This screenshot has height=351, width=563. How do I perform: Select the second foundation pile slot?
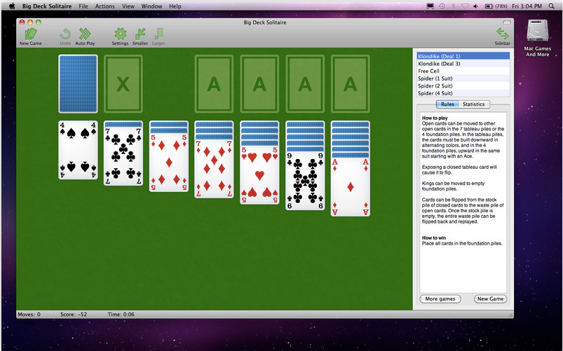point(259,83)
